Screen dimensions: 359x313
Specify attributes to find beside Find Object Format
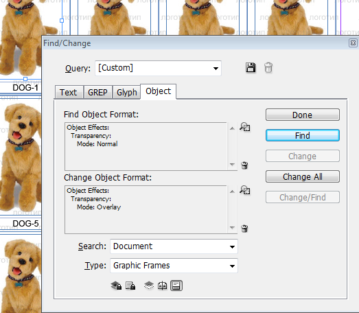pyautogui.click(x=245, y=126)
